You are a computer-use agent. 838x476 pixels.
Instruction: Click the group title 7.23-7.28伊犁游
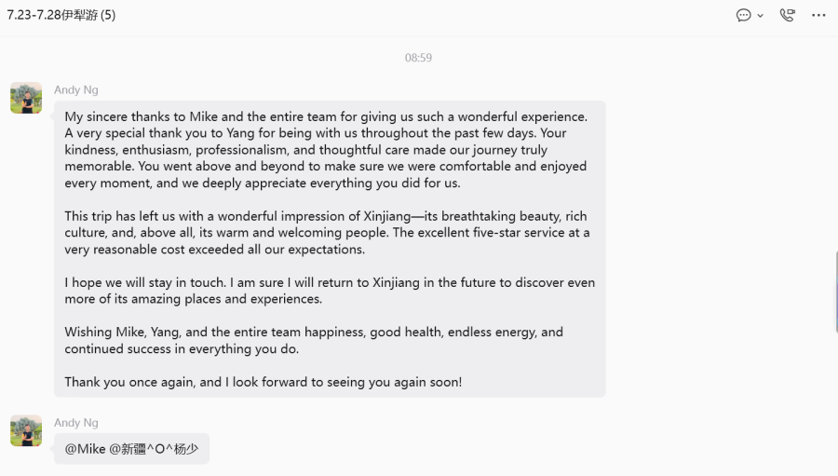click(52, 15)
